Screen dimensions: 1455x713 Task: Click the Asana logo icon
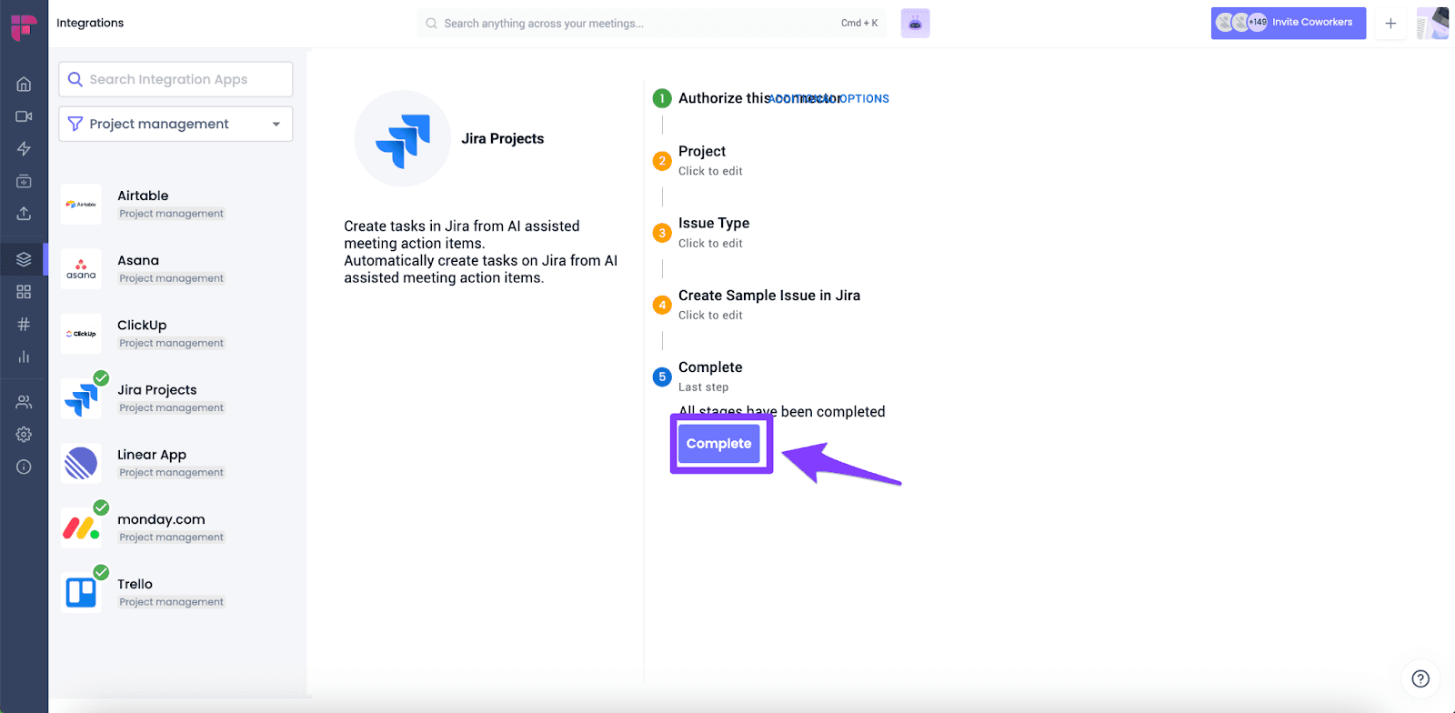(x=81, y=269)
